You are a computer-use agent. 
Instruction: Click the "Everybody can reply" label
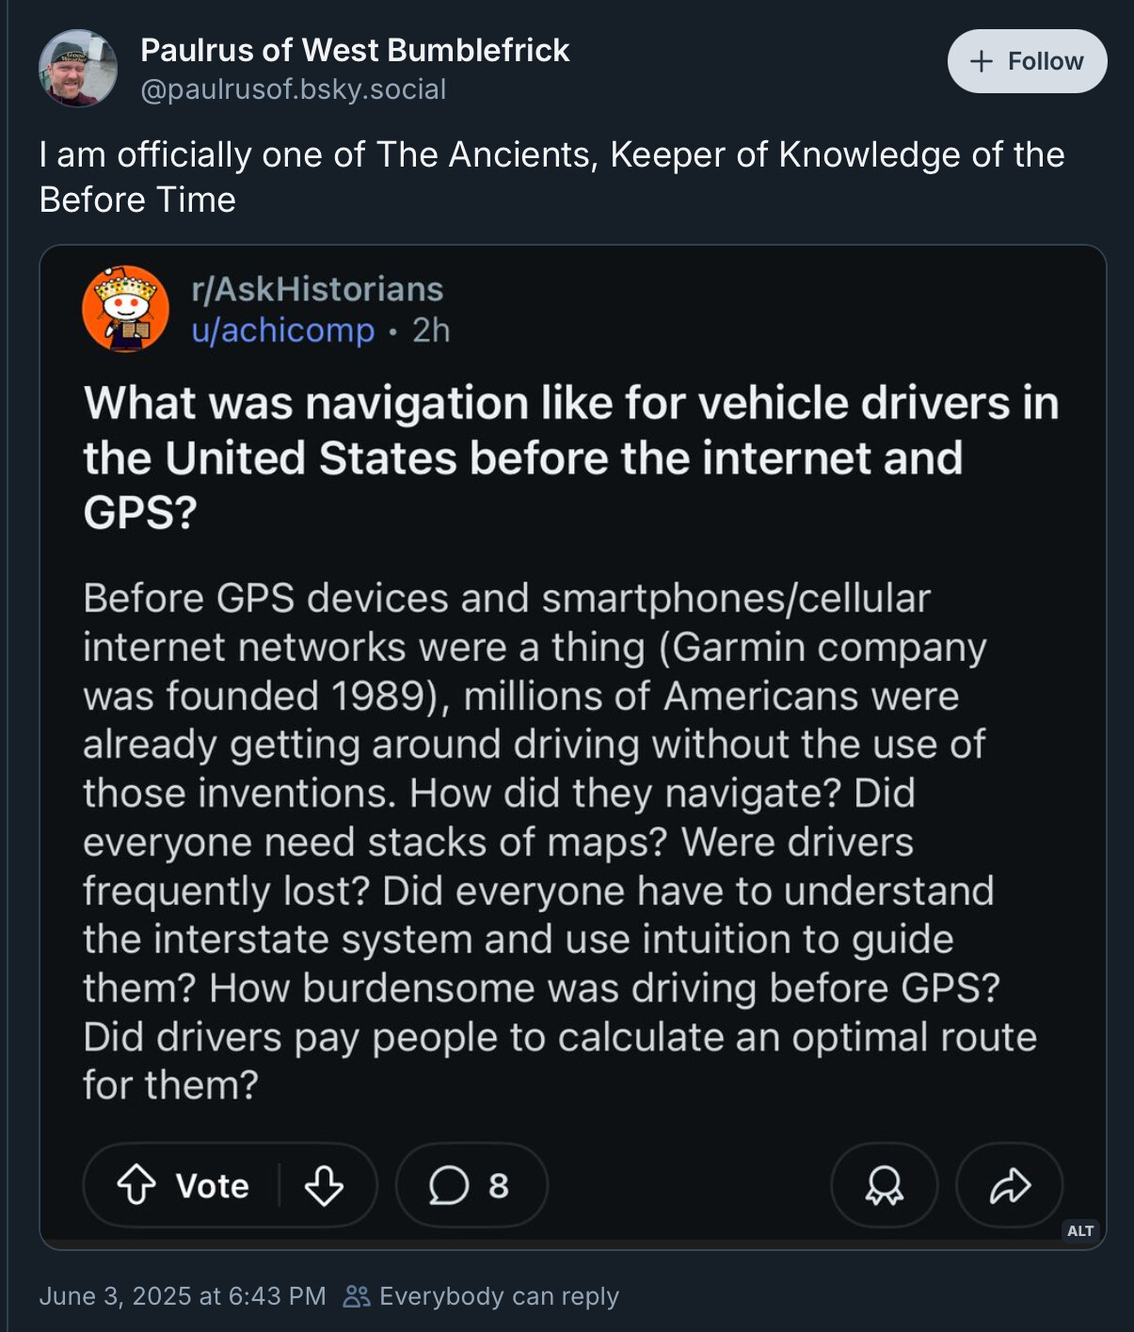click(x=499, y=1296)
